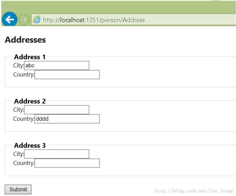Click the Address 3 Country input field
The image size is (236, 196).
pos(67,163)
